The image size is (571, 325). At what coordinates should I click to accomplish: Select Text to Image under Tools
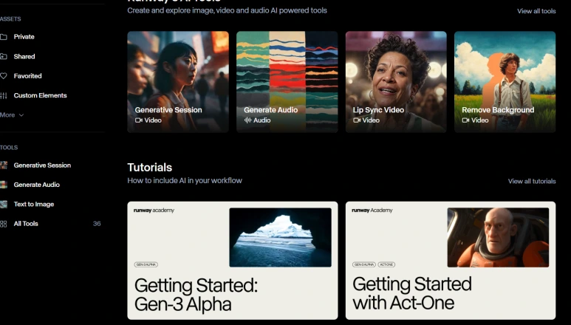click(34, 204)
